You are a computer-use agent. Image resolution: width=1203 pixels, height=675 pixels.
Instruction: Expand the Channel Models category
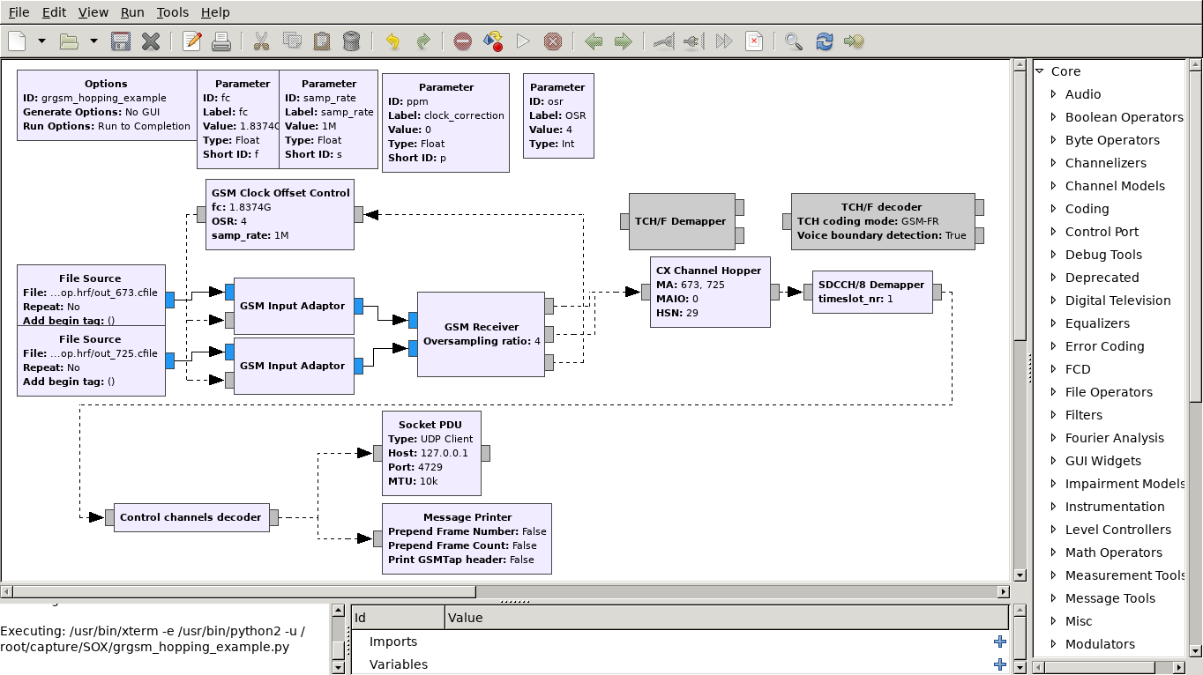[1054, 186]
